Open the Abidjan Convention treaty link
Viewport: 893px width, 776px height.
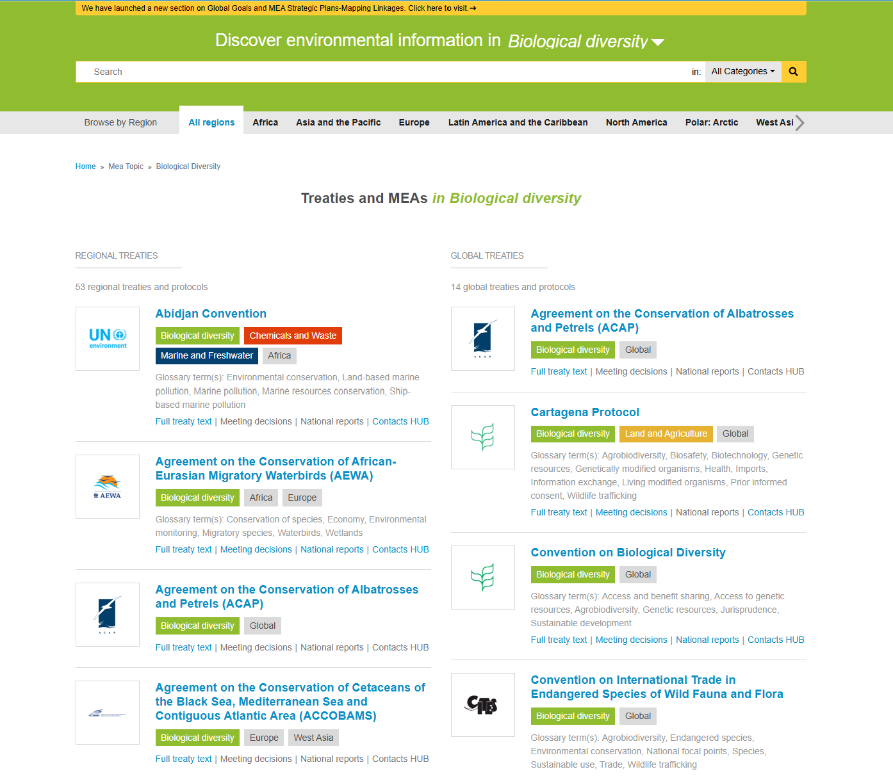pos(211,314)
